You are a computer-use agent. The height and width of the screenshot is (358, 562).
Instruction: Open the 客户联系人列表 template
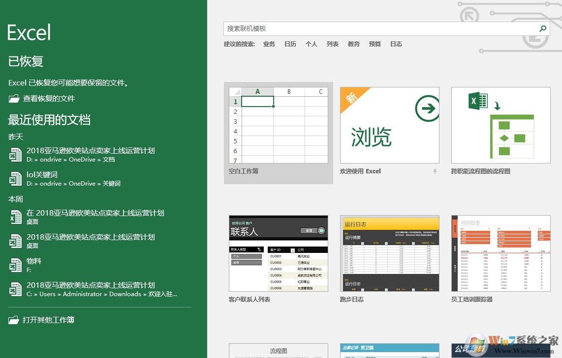(279, 253)
